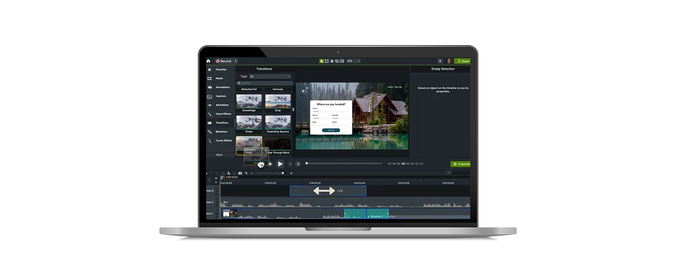Open the transition Type dropdown set to All
Screen dimensions: 676x270
point(270,76)
